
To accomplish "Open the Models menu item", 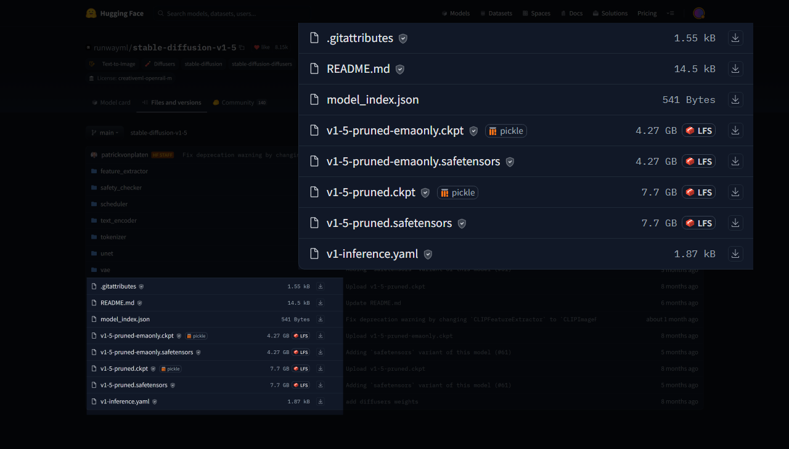I will coord(456,14).
